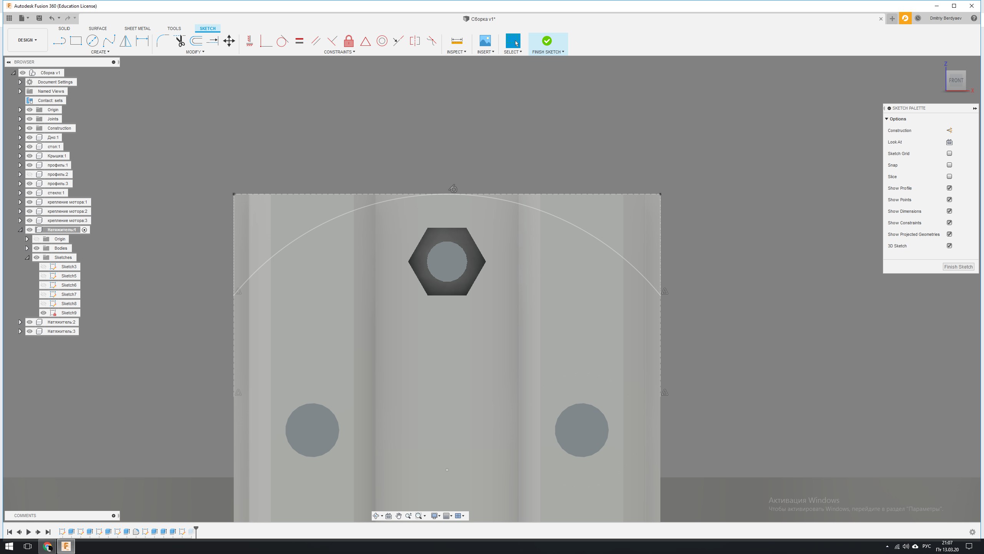The height and width of the screenshot is (554, 984).
Task: Open the Job Status clock icon
Action: coord(918,18)
